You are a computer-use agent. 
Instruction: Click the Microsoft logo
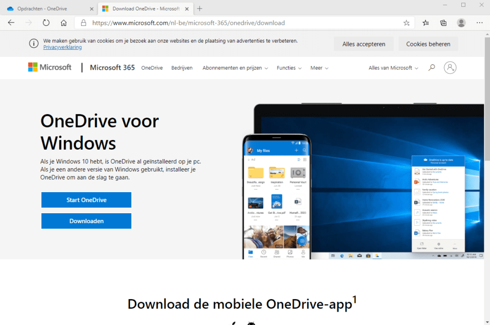click(x=50, y=67)
